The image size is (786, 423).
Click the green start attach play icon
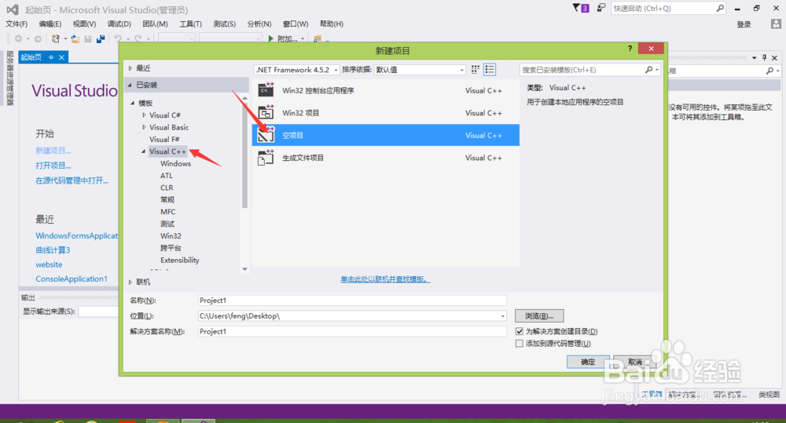click(270, 38)
